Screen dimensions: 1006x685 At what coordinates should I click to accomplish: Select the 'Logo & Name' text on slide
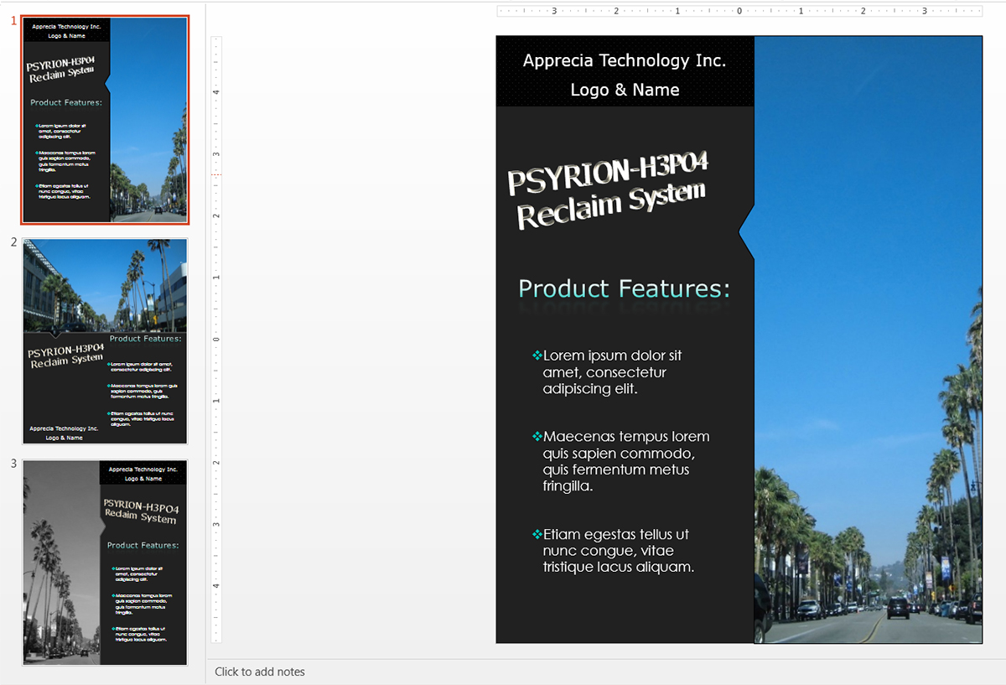[x=625, y=90]
